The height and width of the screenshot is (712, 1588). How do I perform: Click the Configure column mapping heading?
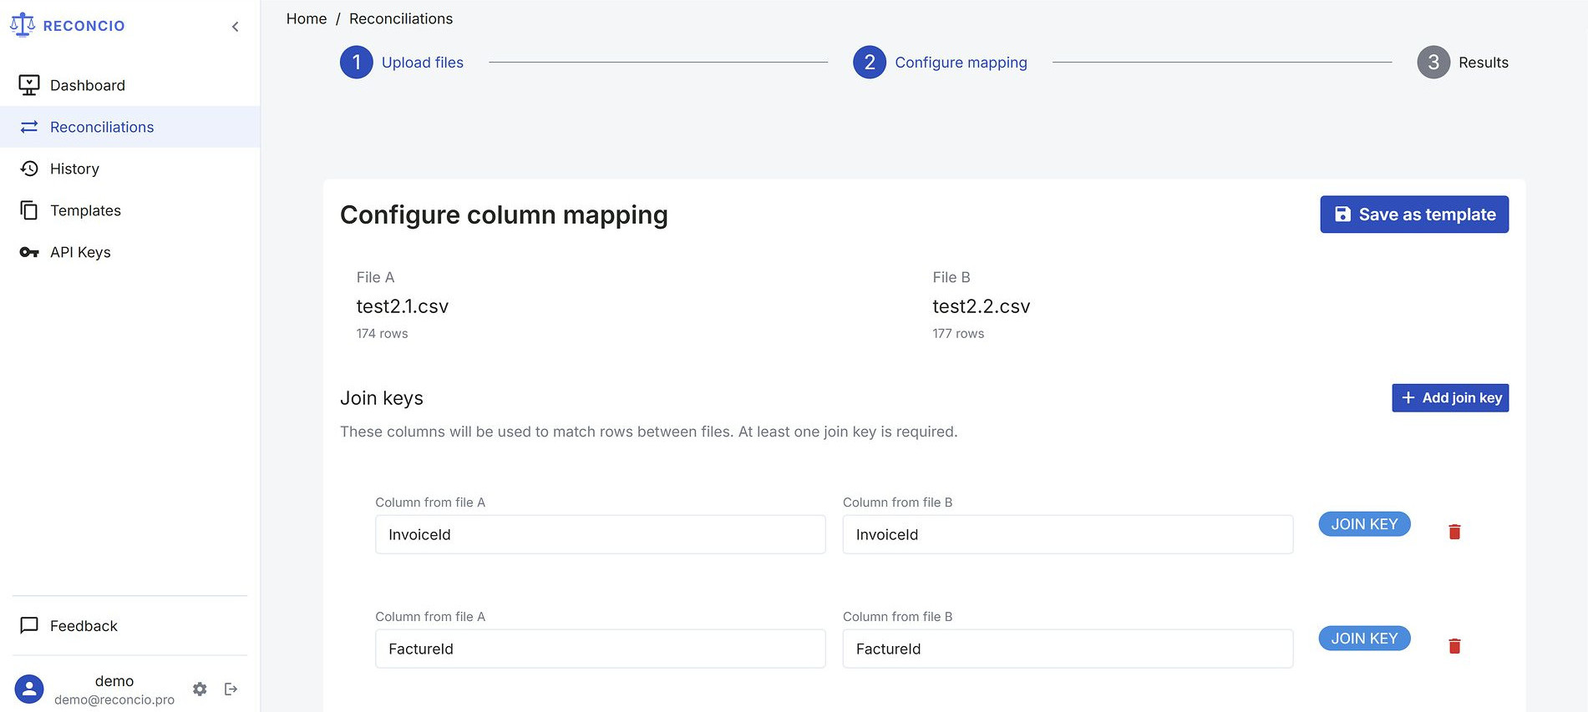[504, 215]
